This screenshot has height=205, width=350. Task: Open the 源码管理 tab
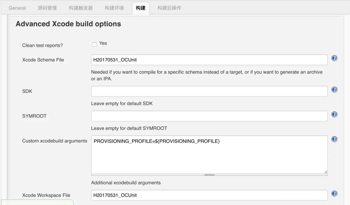pos(47,8)
